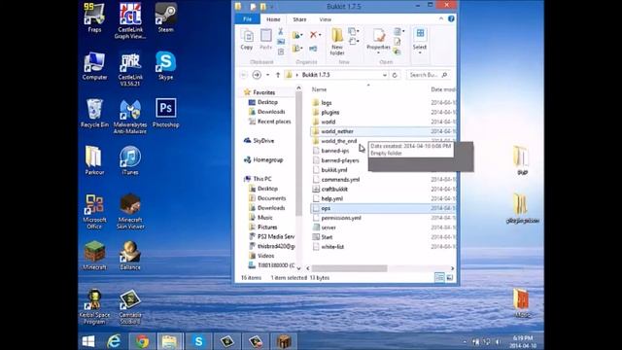622x350 pixels.
Task: Click the Rename icon in Organize group
Action: (x=313, y=49)
